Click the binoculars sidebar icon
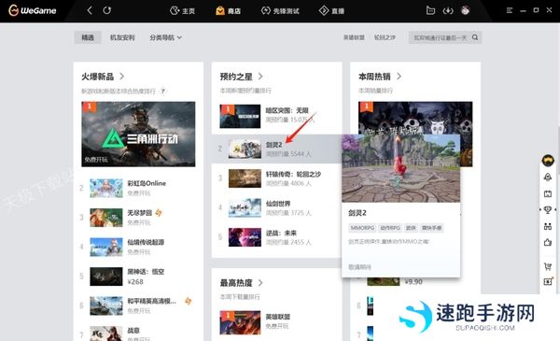The image size is (560, 341). point(548,226)
